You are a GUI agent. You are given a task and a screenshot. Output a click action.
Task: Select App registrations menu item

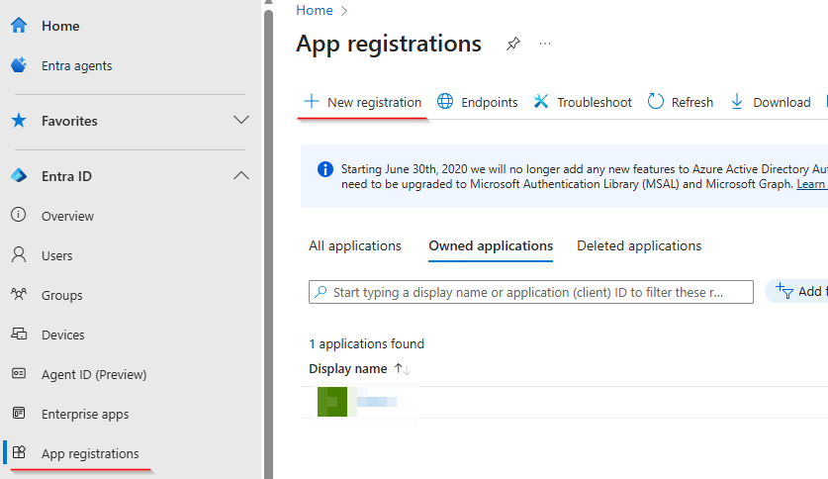(90, 453)
